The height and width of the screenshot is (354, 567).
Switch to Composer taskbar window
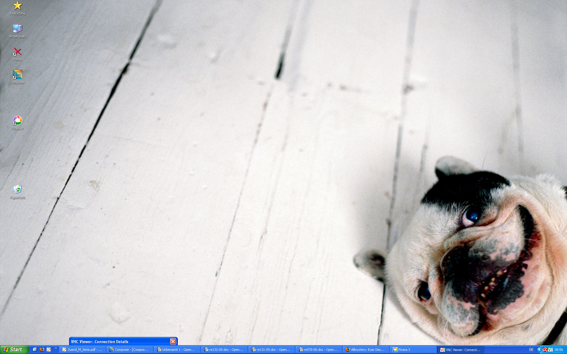click(130, 350)
